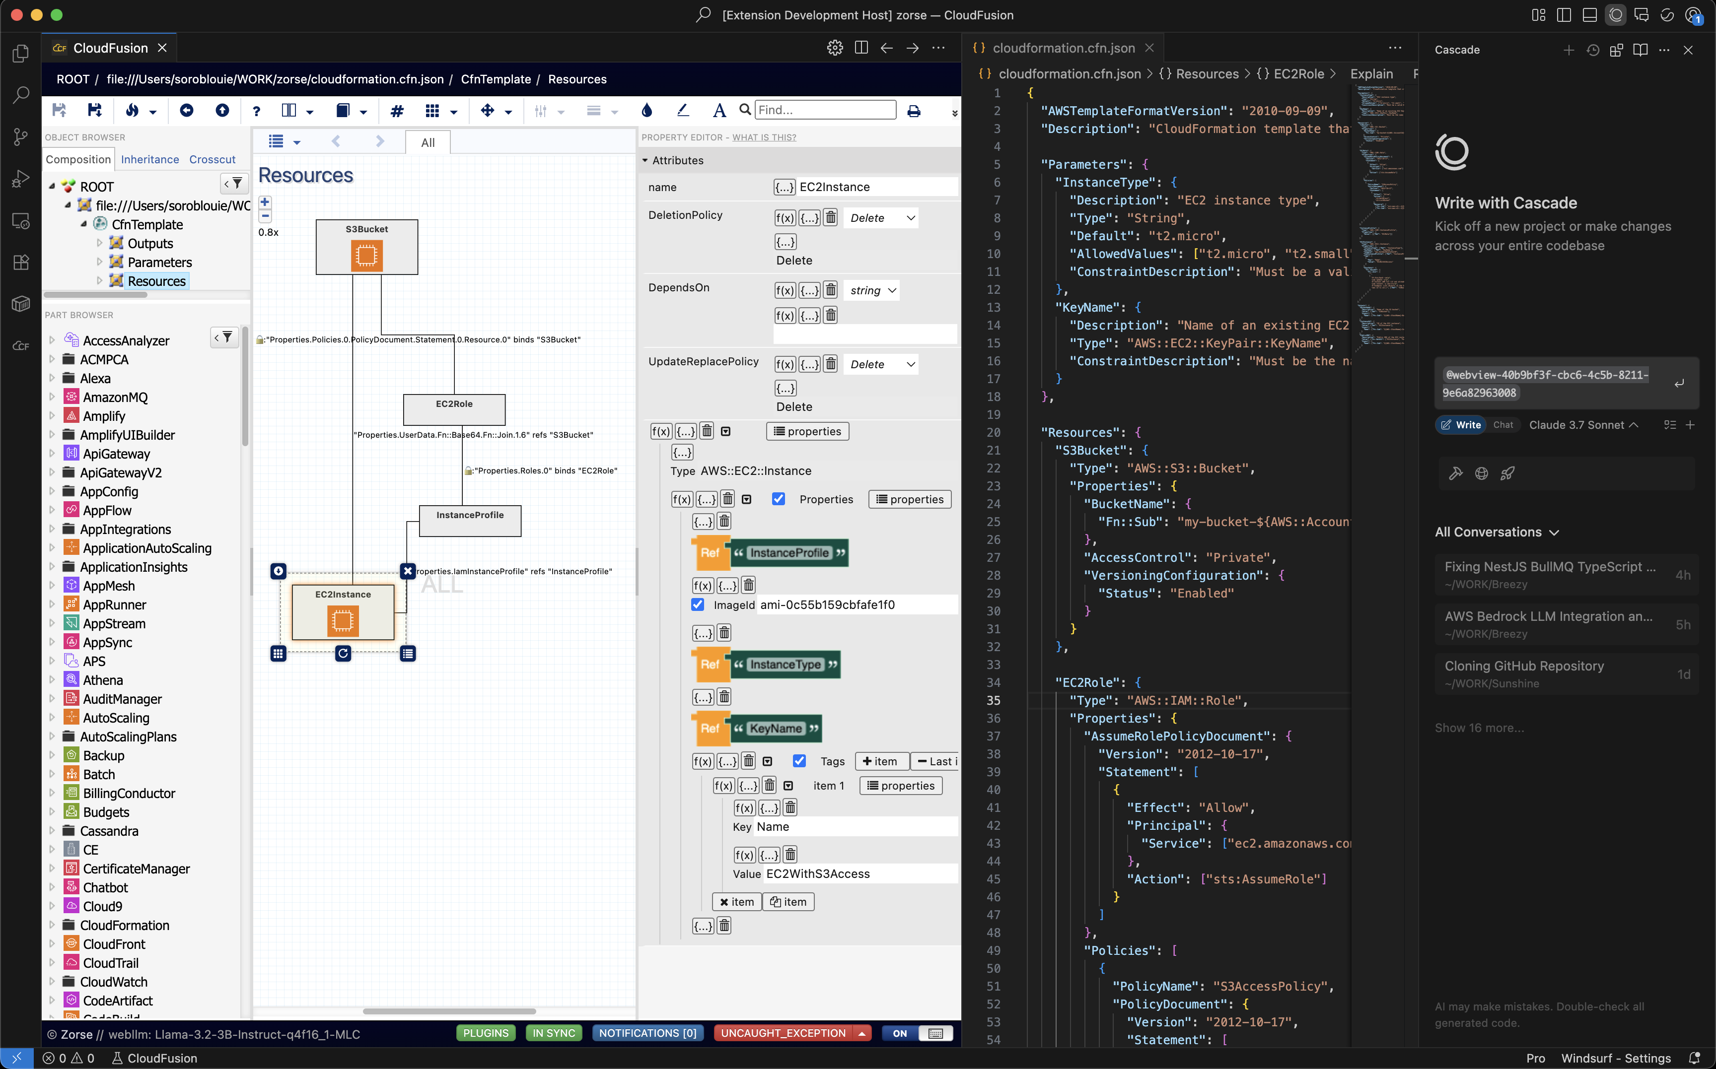This screenshot has height=1069, width=1716.
Task: Click the font letter A toolbar icon
Action: [x=719, y=110]
